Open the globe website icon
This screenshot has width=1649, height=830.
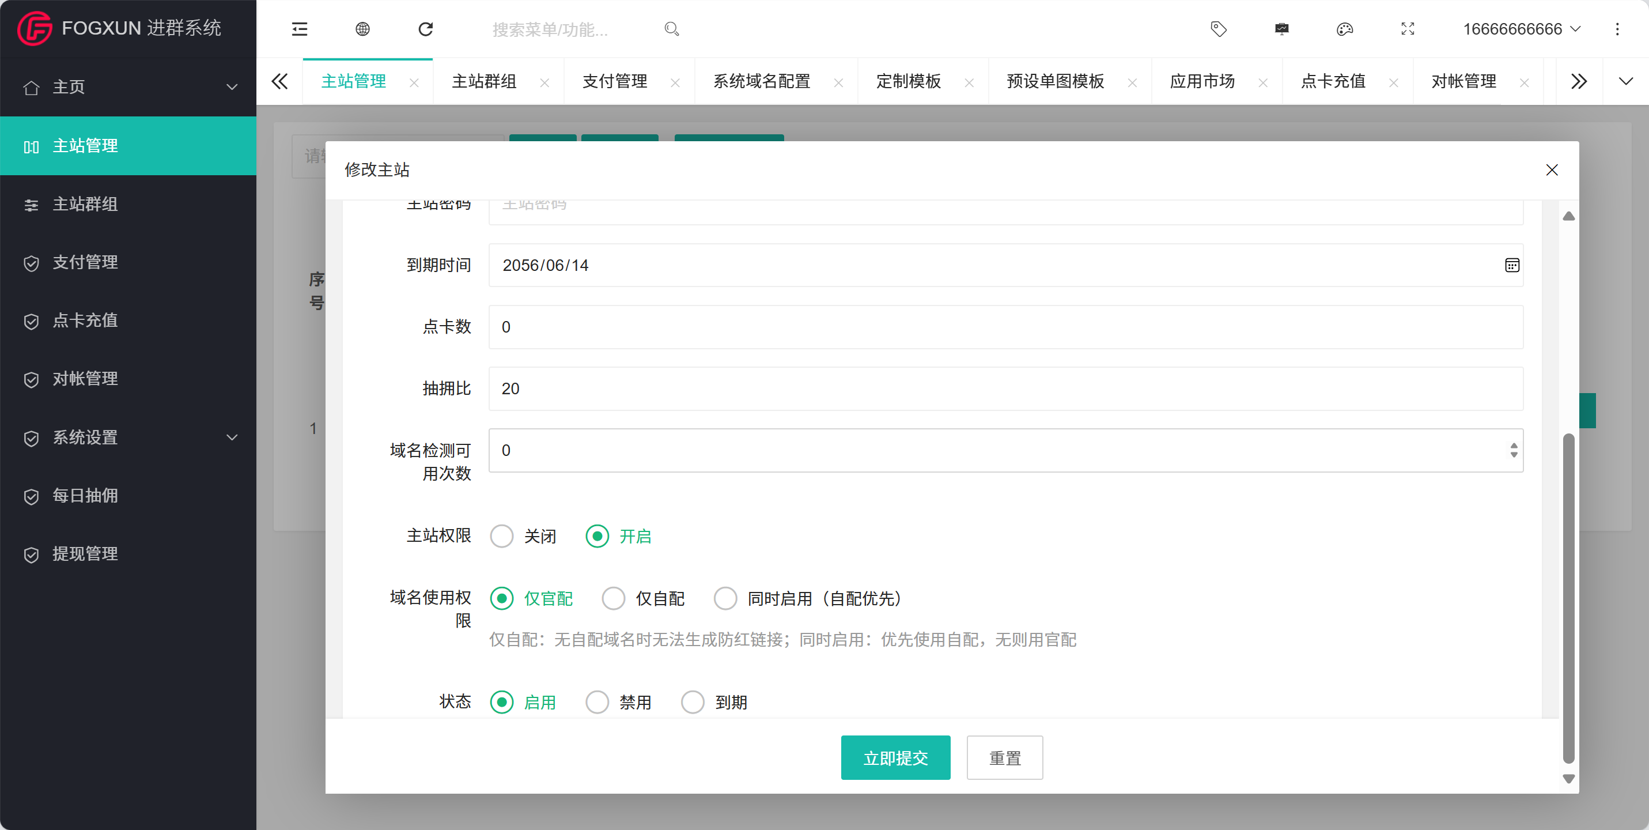(x=362, y=29)
